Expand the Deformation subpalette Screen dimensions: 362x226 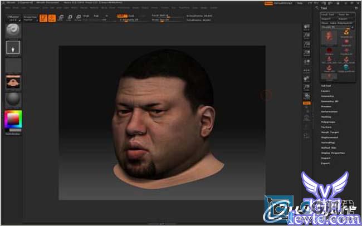point(330,112)
